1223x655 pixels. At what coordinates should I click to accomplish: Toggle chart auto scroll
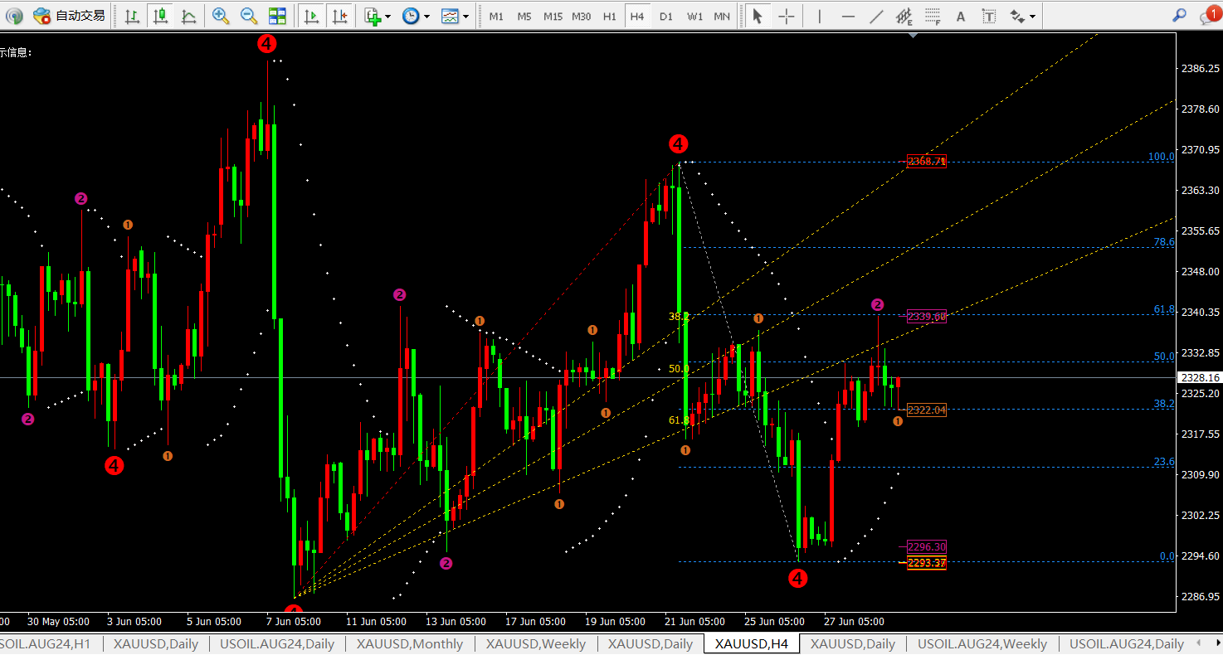[x=311, y=16]
